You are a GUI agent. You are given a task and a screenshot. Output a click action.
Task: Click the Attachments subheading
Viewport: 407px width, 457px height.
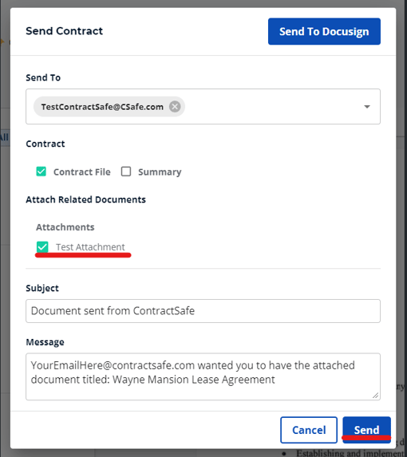65,227
